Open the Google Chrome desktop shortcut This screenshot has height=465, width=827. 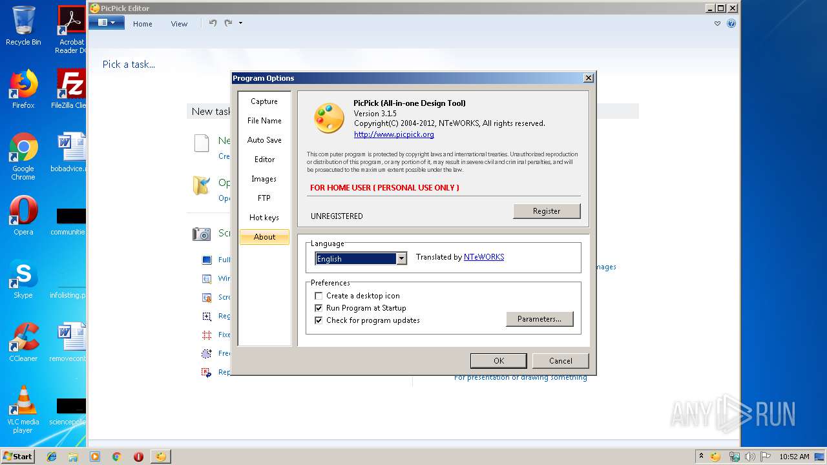[x=23, y=156]
